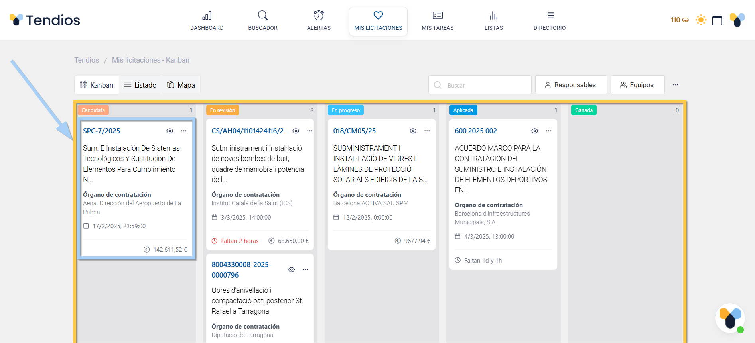Screen dimensions: 755x343
Task: Toggle eye icon on 600.2025.002 card
Action: (x=535, y=131)
